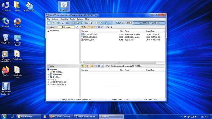This screenshot has height=119, width=212.
Task: Click the image Path field
Action: point(138,27)
